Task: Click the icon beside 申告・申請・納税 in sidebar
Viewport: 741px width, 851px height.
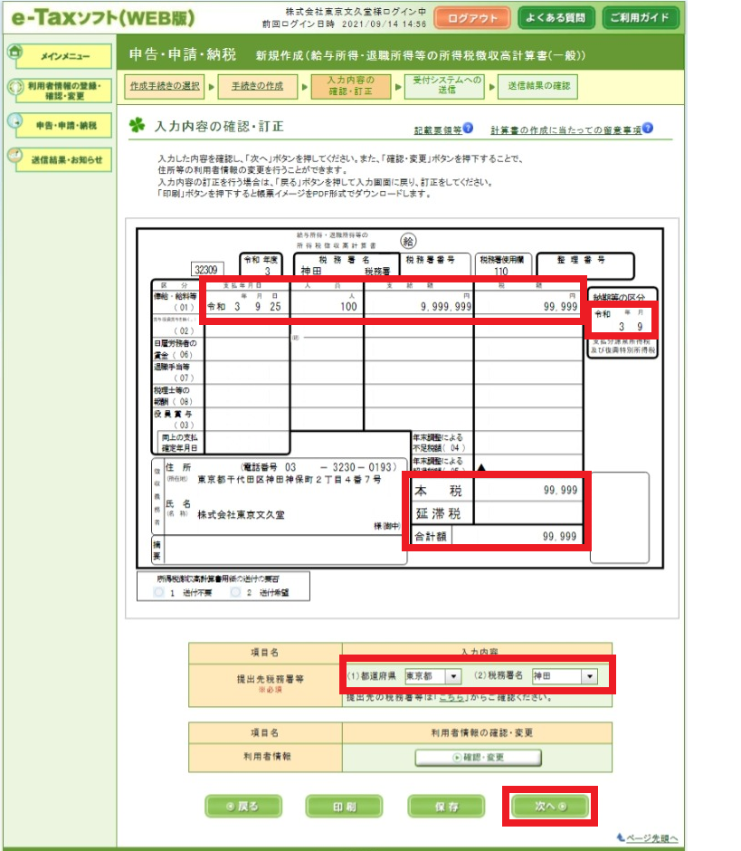Action: click(14, 121)
